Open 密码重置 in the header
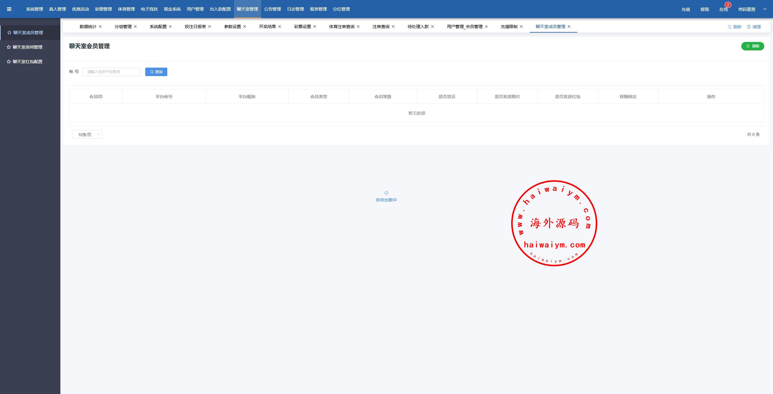 [747, 9]
